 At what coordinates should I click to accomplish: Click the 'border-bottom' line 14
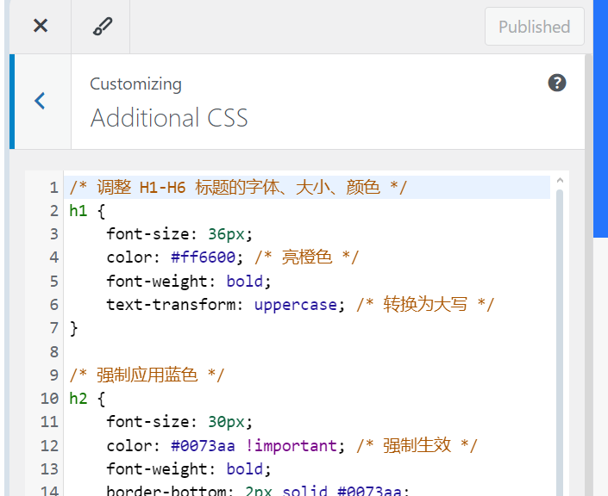click(x=258, y=490)
